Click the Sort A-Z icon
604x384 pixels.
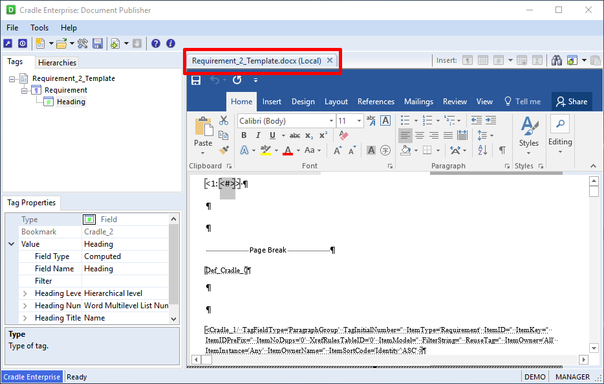[x=482, y=150]
